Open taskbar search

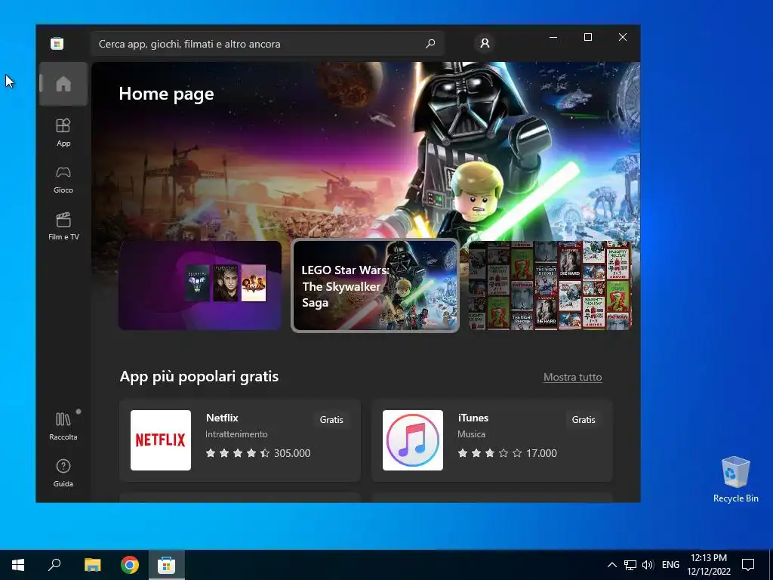pyautogui.click(x=54, y=565)
